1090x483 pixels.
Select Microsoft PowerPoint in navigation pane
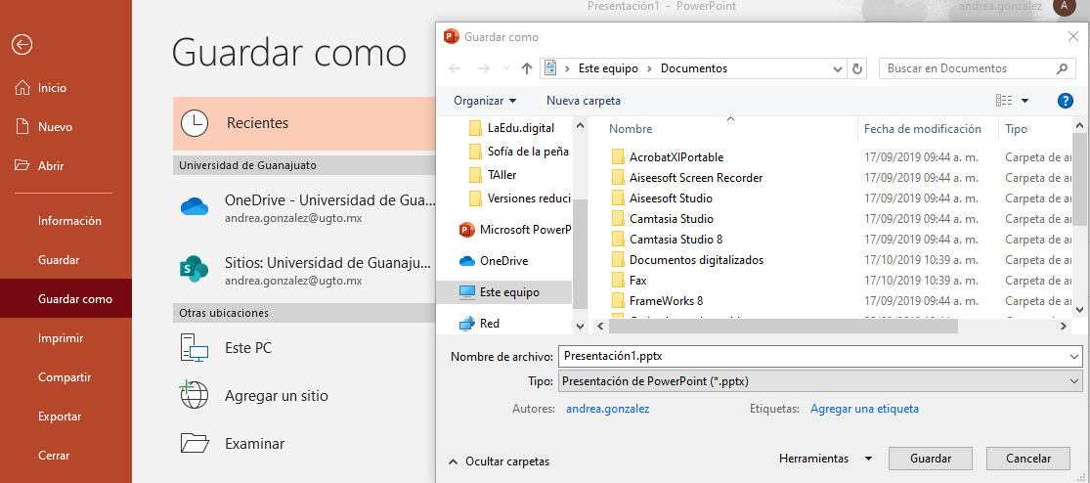pos(515,230)
